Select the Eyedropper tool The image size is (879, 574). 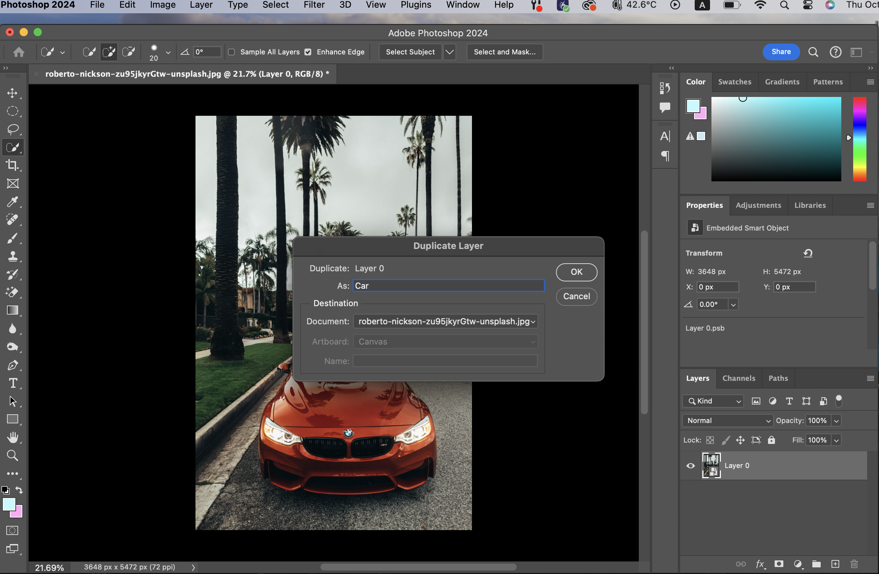tap(12, 202)
